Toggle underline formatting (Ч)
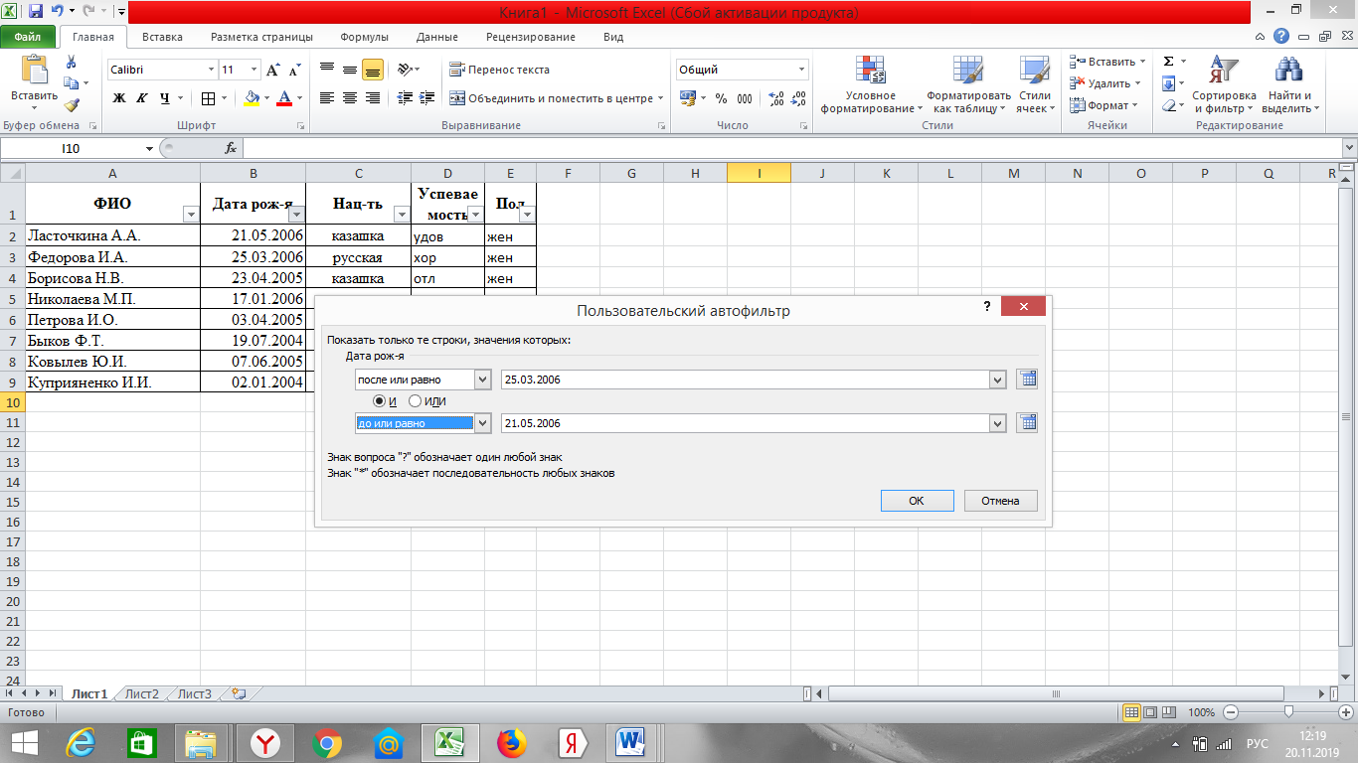 point(165,98)
